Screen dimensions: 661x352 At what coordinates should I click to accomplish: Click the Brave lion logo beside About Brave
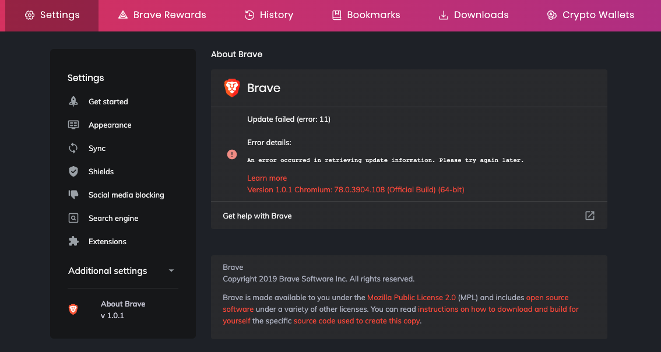pos(73,309)
